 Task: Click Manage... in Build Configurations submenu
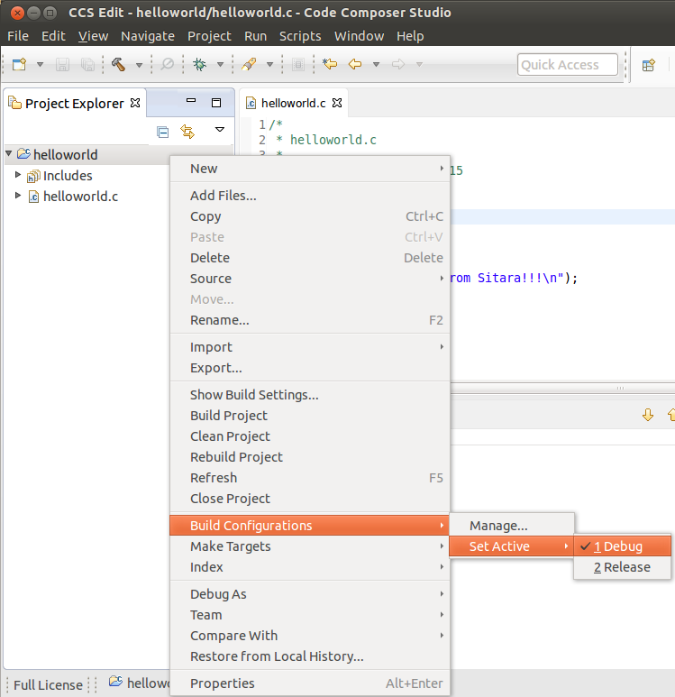point(512,526)
